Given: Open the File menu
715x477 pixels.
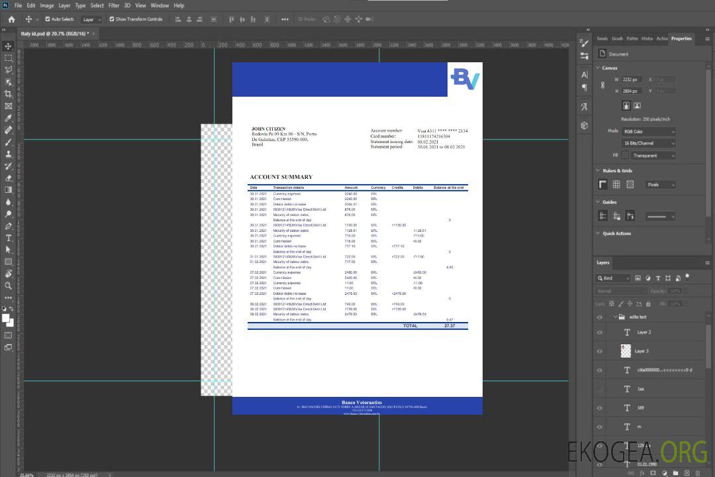Looking at the screenshot, I should 19,5.
